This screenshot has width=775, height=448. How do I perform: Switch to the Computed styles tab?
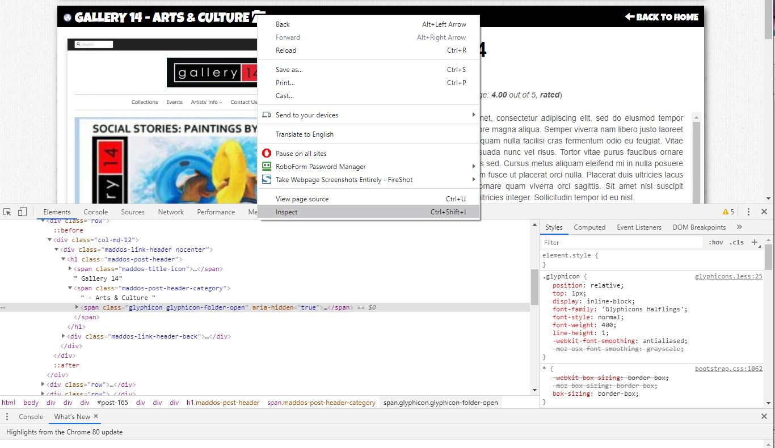point(589,227)
